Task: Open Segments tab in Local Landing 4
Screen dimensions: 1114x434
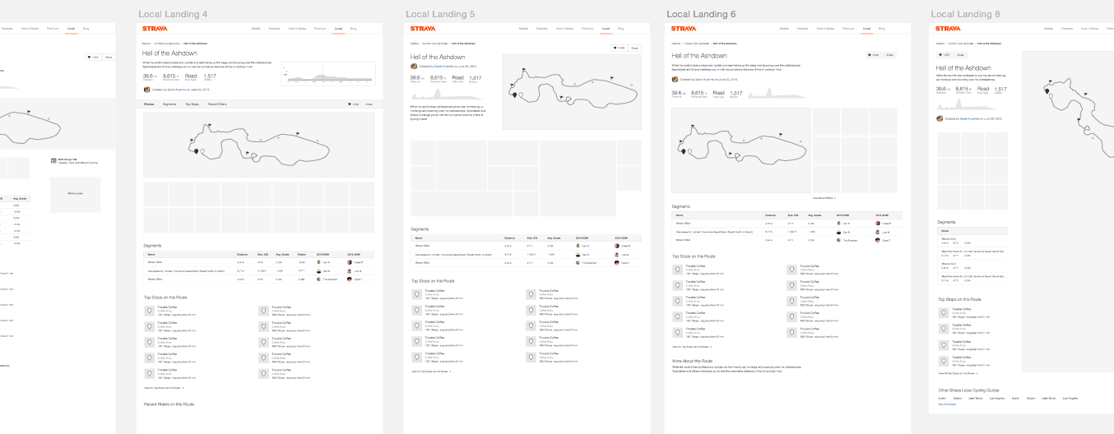Action: point(169,104)
